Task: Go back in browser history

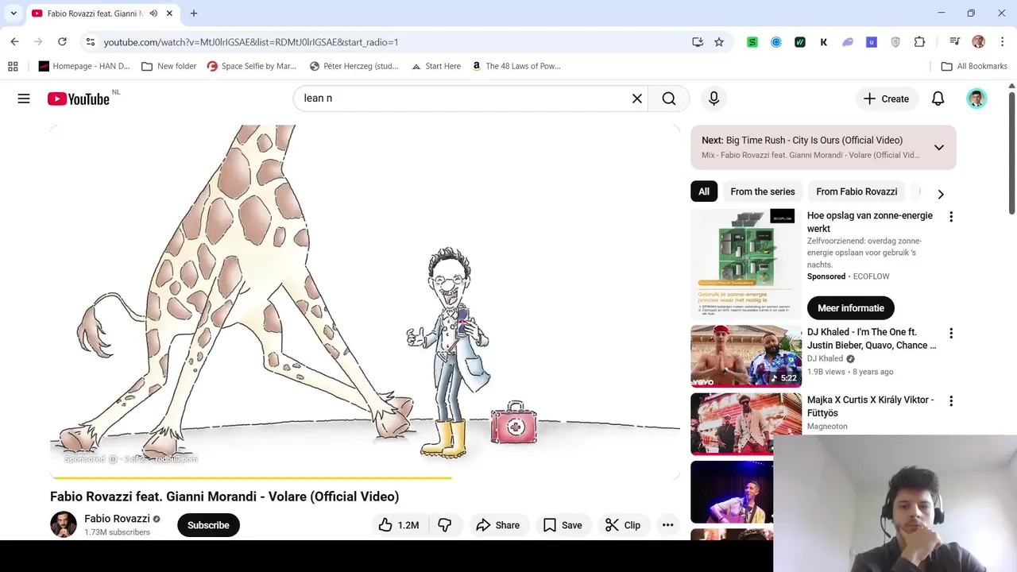Action: click(14, 41)
